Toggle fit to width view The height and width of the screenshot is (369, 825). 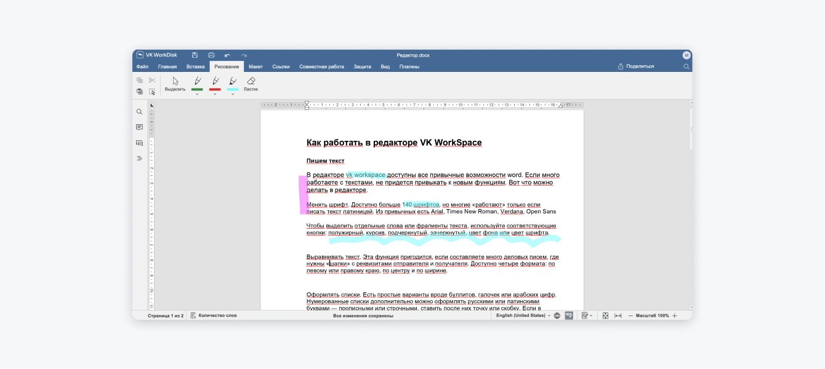coord(618,315)
